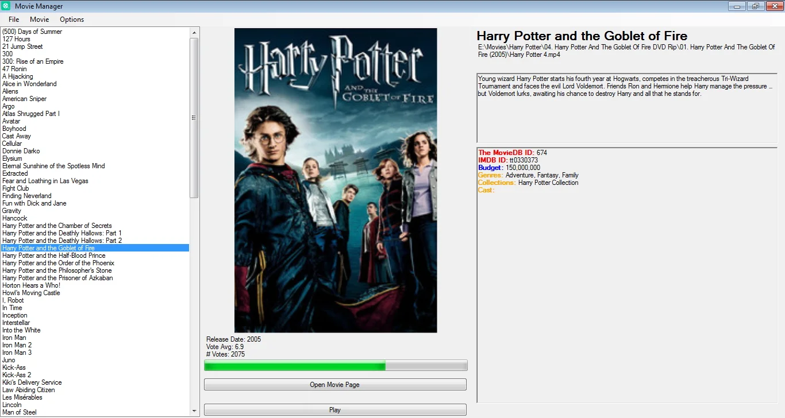Select "127 Hours" in movie list

point(95,39)
